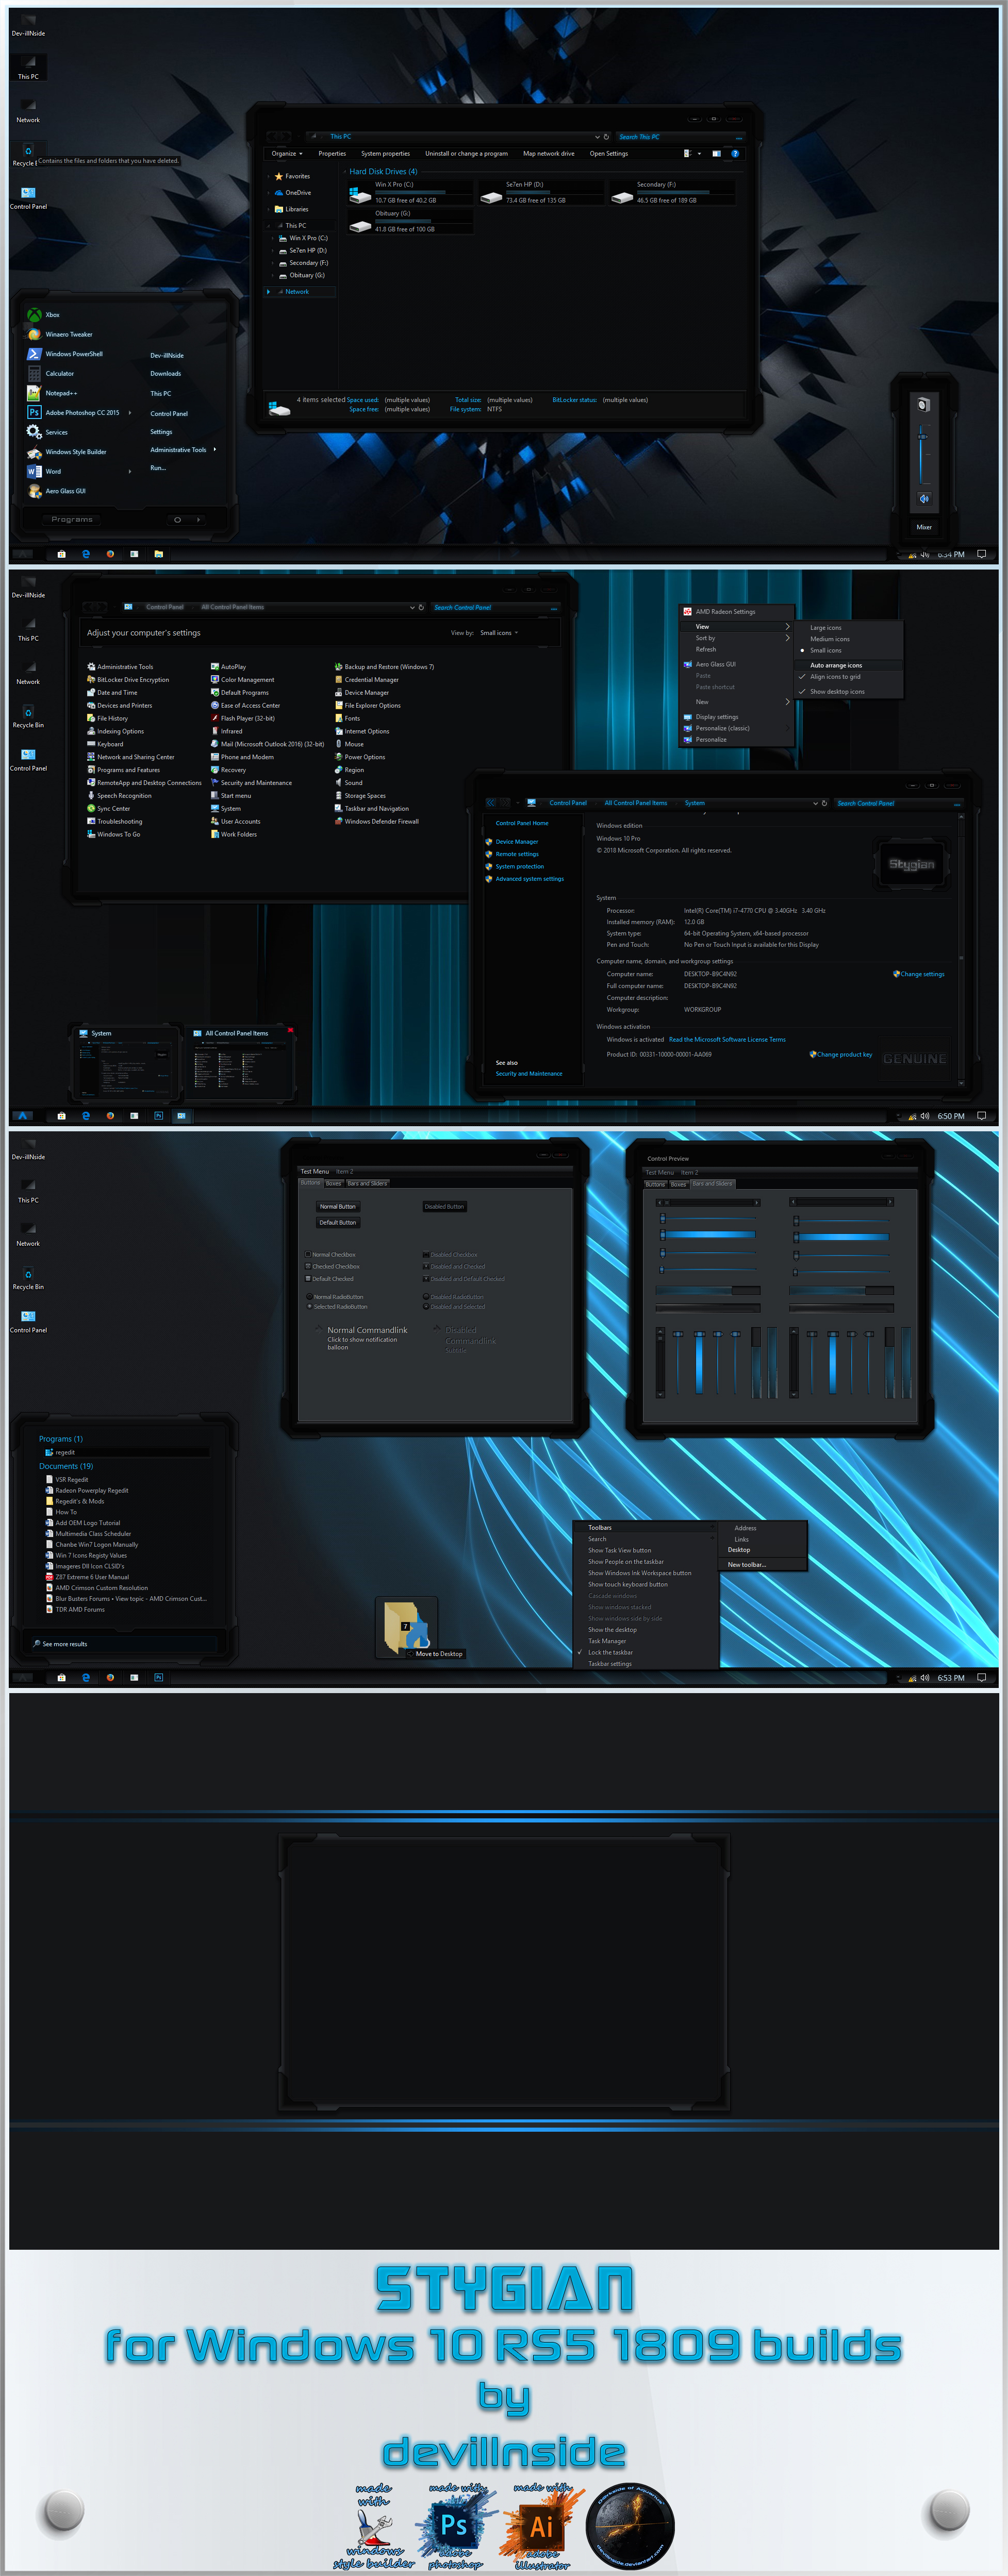This screenshot has width=1008, height=2576.
Task: Launch Notepad++ from the Start menu
Action: [52, 393]
